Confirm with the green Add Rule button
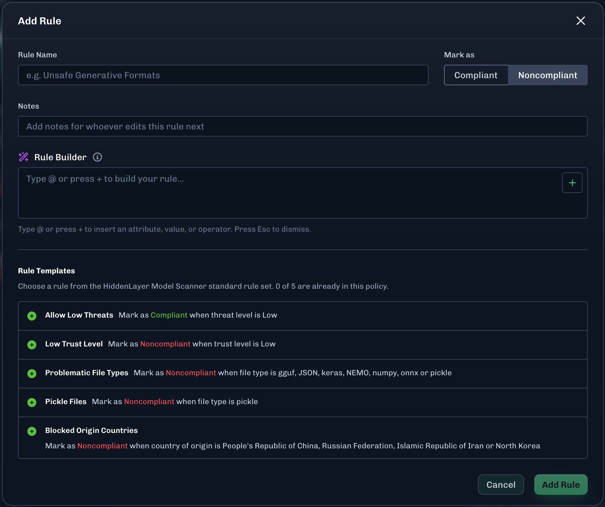The height and width of the screenshot is (507, 605). (561, 485)
